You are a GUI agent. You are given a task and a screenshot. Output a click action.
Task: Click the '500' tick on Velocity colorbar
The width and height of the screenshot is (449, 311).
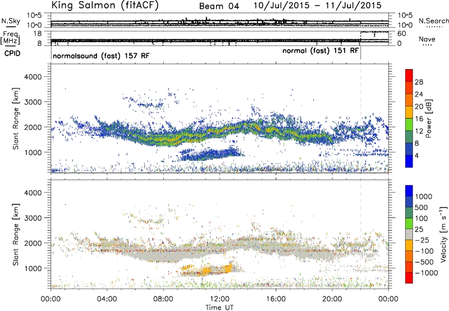[421, 207]
